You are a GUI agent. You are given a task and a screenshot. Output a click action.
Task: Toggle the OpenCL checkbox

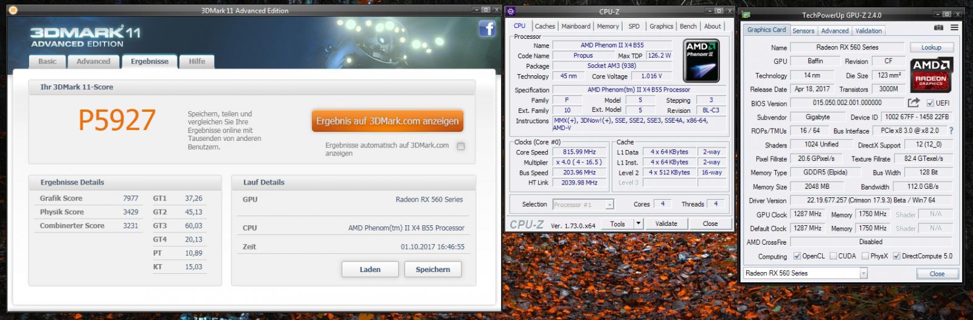point(797,256)
